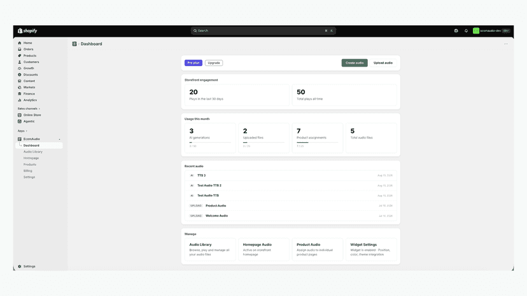Click the Pro plan badge
This screenshot has width=527, height=296.
click(193, 63)
